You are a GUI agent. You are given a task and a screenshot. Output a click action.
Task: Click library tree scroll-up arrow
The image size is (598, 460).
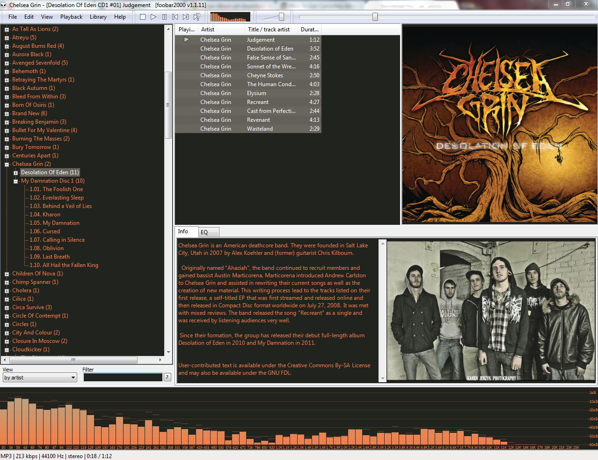[168, 29]
